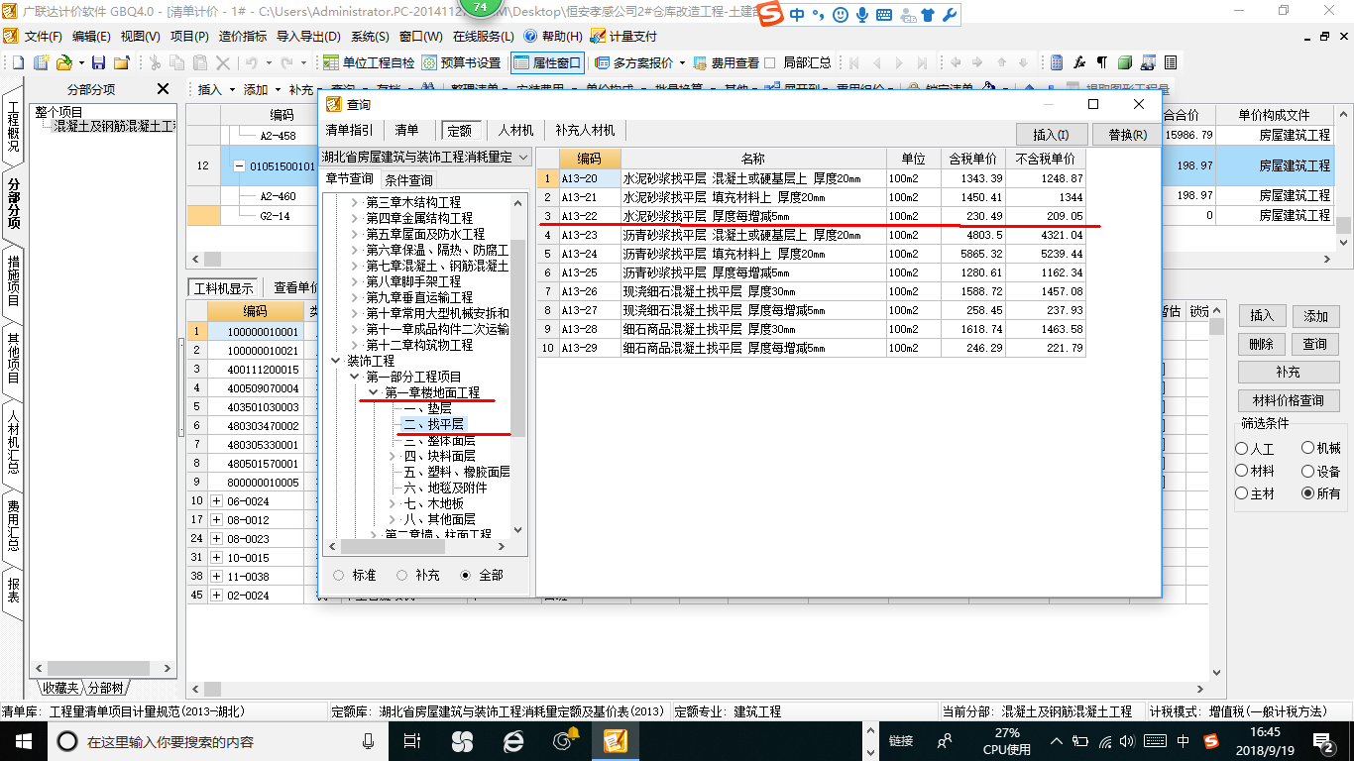Viewport: 1354px width, 761px height.
Task: Collapse the 装饰工程 tree node
Action: tap(335, 361)
